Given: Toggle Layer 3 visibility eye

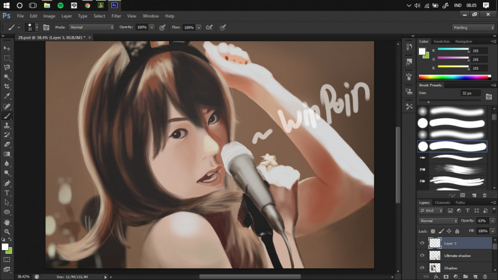Looking at the screenshot, I should [x=422, y=243].
